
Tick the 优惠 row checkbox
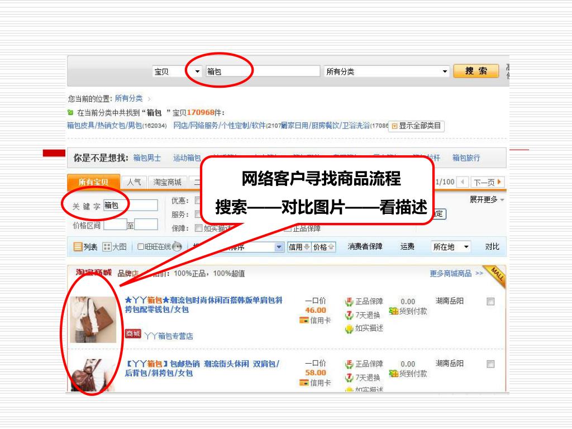[197, 201]
